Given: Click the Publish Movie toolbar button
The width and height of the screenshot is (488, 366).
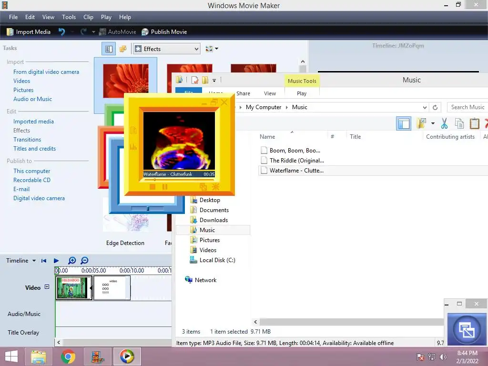Looking at the screenshot, I should pyautogui.click(x=164, y=32).
